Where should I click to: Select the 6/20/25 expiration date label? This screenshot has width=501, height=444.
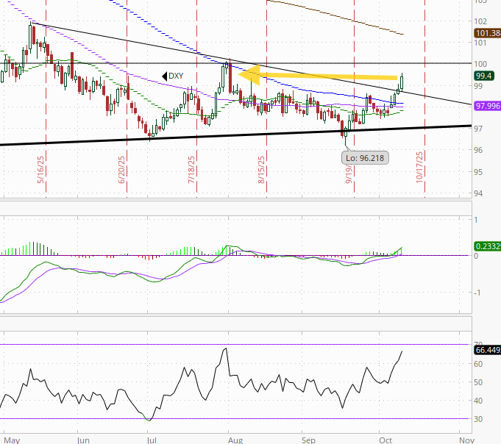point(121,170)
